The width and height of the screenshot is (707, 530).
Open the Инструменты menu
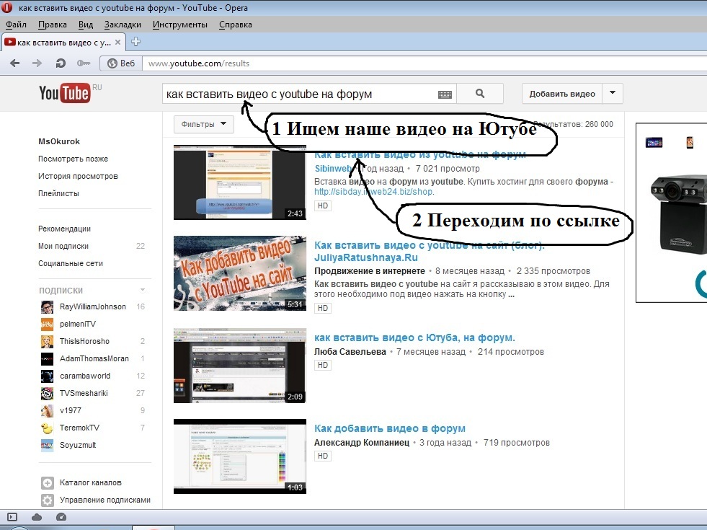click(x=180, y=25)
